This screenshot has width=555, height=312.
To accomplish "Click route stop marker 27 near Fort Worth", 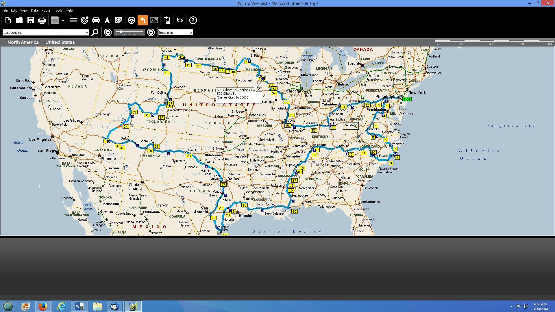I will 223,185.
